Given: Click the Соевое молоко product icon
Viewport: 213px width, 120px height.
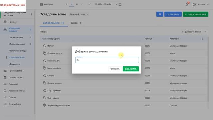Looking at the screenshot, I should pyautogui.click(x=45, y=83).
